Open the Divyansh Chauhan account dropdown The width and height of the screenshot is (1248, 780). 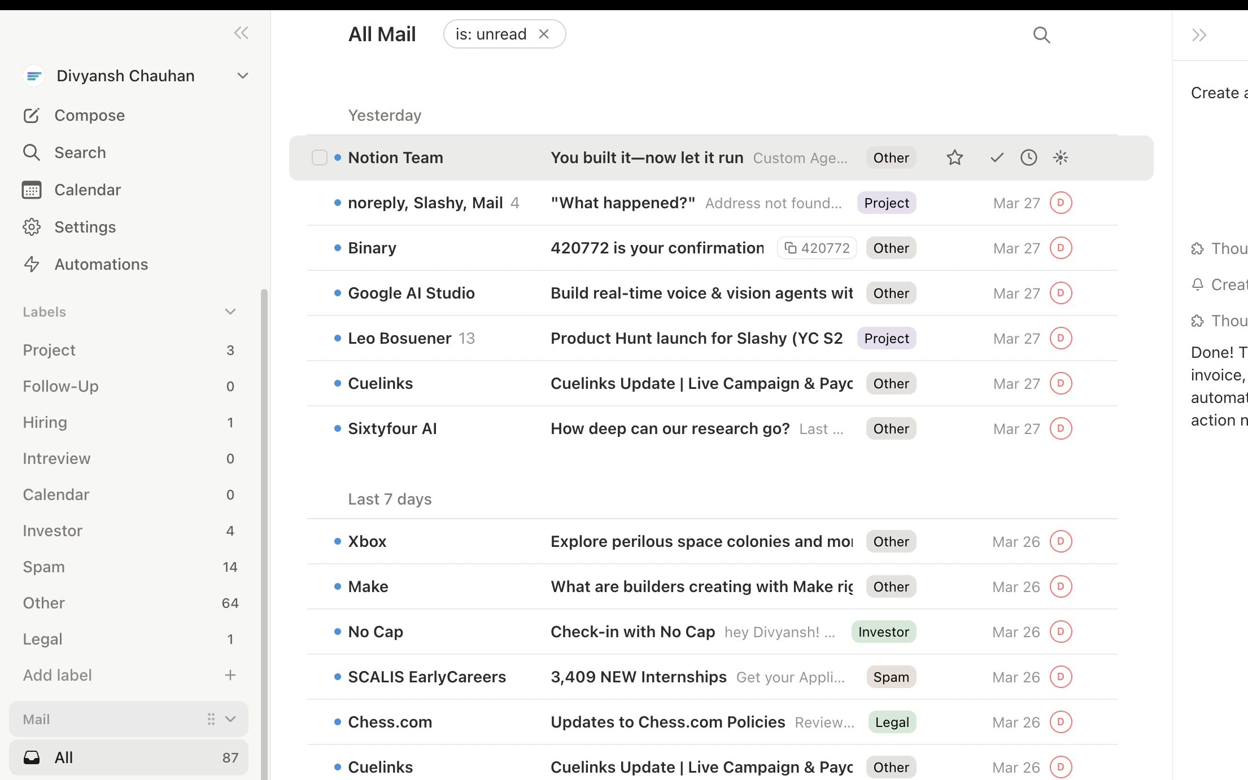tap(243, 75)
